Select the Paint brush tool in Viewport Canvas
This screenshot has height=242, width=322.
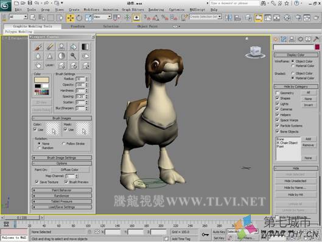(x=38, y=47)
